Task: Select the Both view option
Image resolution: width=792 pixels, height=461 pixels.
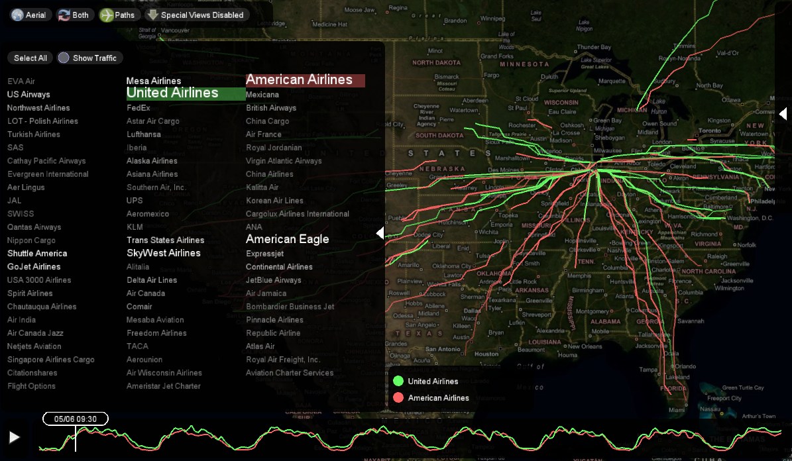Action: click(x=74, y=15)
